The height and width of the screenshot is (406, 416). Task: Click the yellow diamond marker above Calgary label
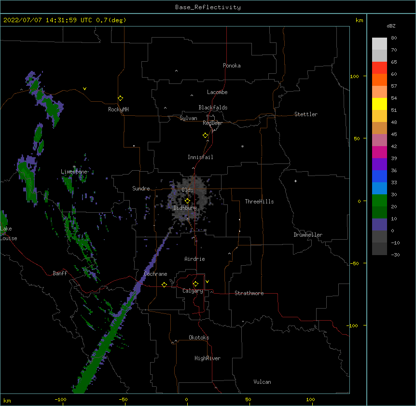coord(195,284)
